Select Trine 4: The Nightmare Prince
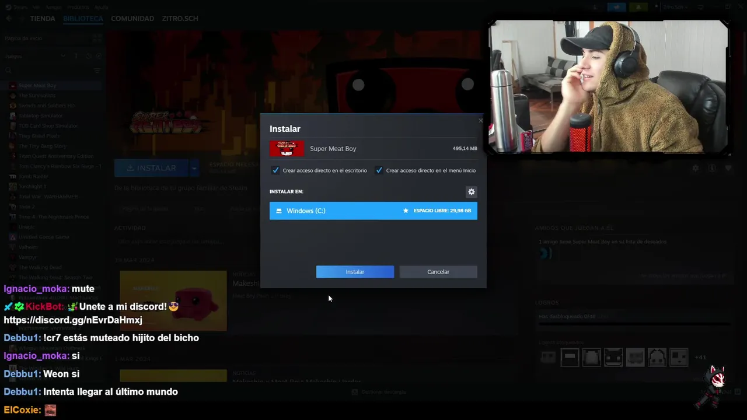Image resolution: width=747 pixels, height=420 pixels. coord(53,217)
